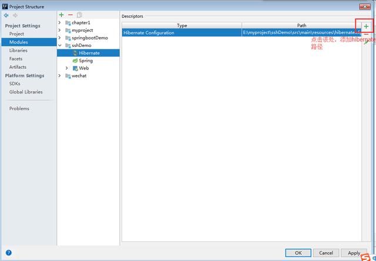Screen dimensions: 376x261
Task: Select the Spring facet under sshDemo
Action: pyautogui.click(x=86, y=61)
